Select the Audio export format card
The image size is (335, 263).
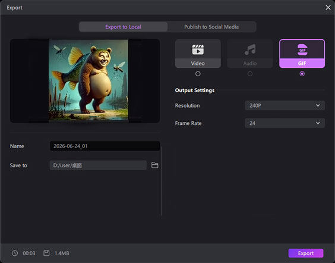pyautogui.click(x=249, y=54)
